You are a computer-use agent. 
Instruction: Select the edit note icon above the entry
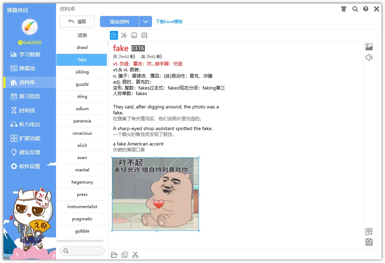[113, 35]
